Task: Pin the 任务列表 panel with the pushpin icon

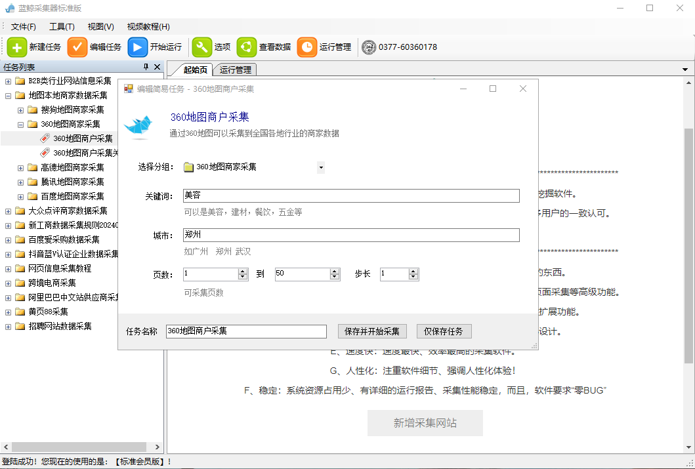Action: coord(146,67)
